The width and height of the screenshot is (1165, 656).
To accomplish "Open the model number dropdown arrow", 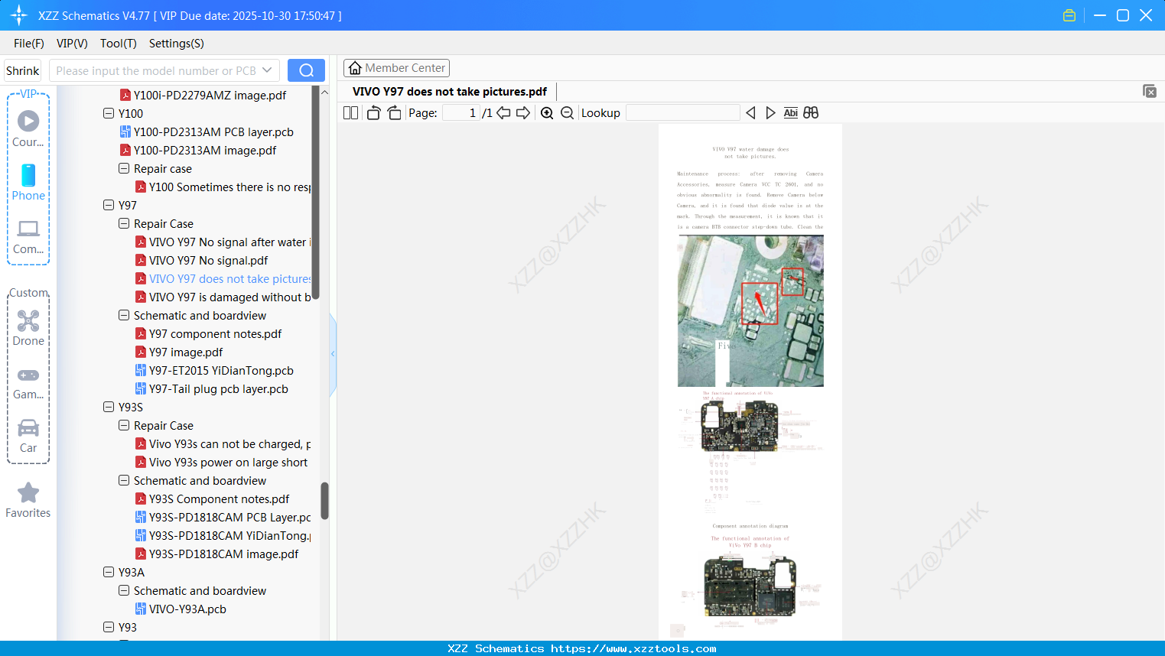I will [x=267, y=70].
